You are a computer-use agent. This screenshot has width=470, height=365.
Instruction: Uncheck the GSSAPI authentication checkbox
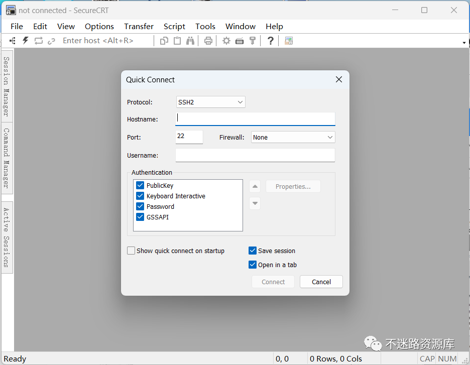click(x=140, y=217)
